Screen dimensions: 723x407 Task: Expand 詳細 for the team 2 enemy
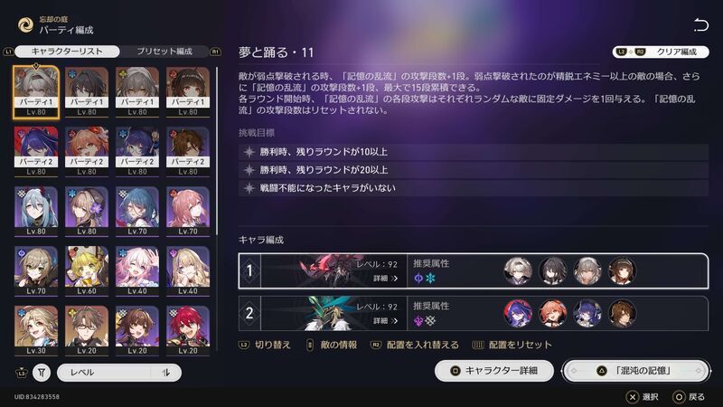[385, 321]
